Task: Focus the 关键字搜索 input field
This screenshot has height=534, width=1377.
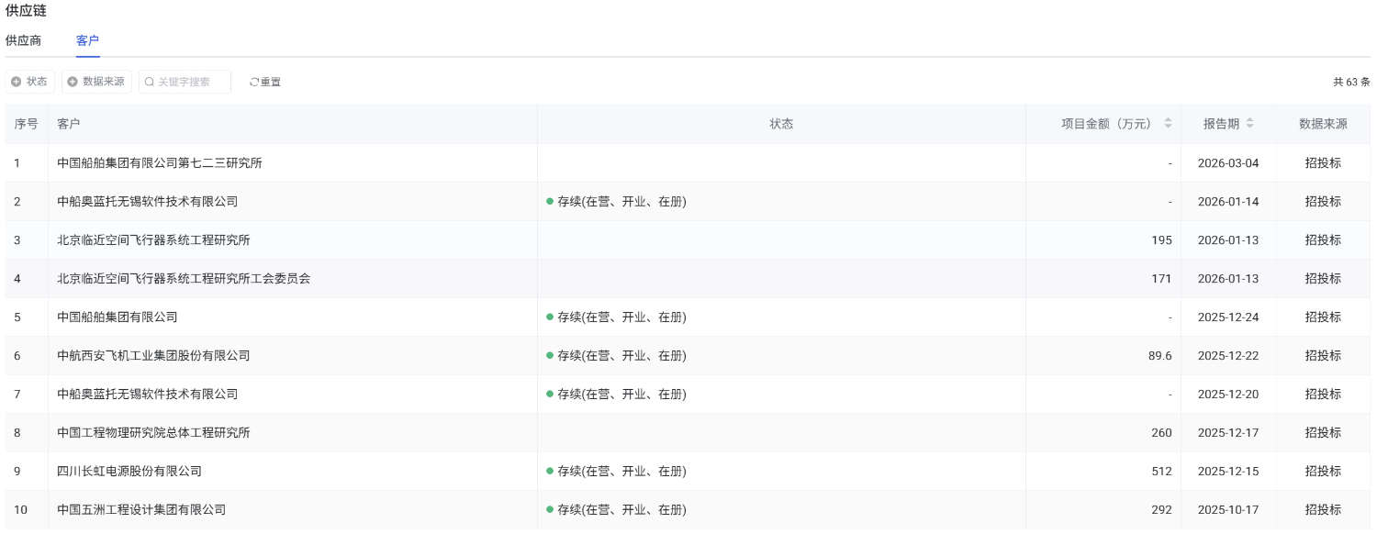Action: tap(185, 82)
